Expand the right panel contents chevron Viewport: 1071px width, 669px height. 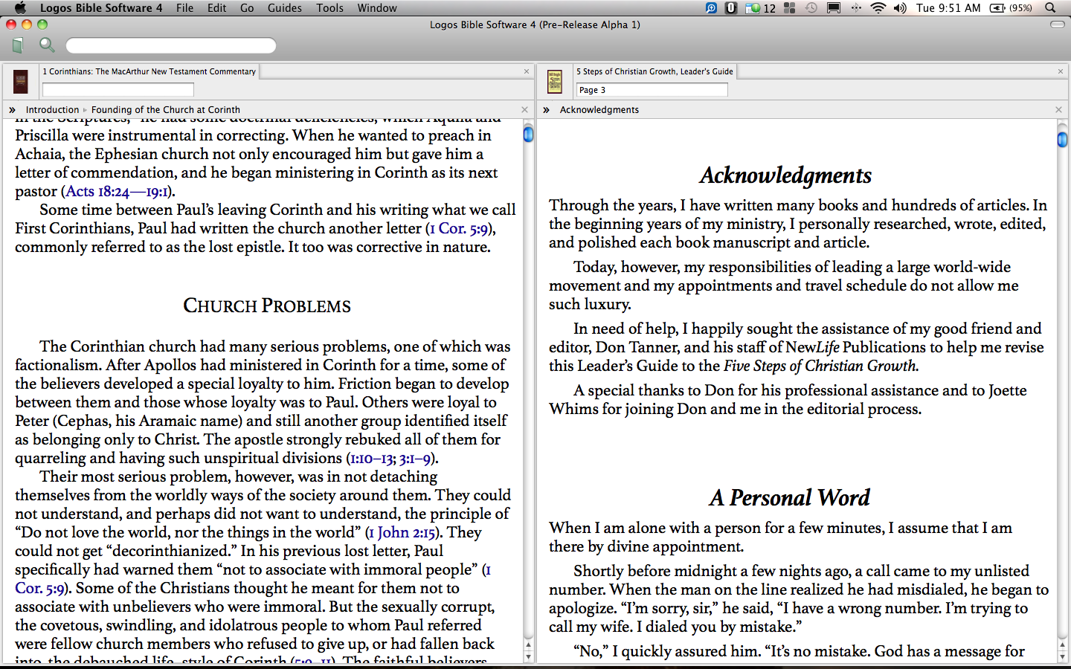(546, 109)
